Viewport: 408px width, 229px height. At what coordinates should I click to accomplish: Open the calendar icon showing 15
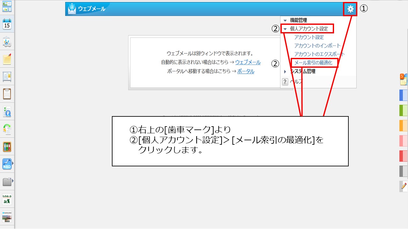[x=7, y=24]
